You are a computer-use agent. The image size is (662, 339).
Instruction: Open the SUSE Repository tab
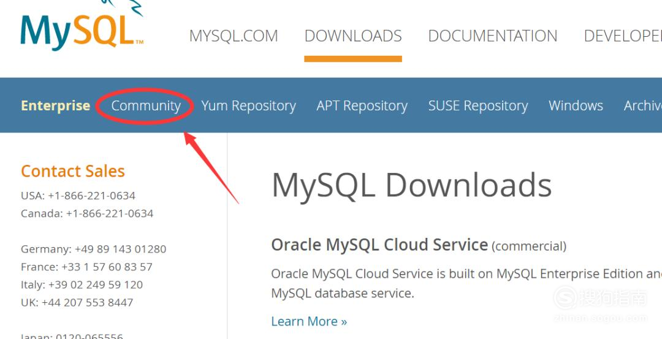click(x=478, y=105)
